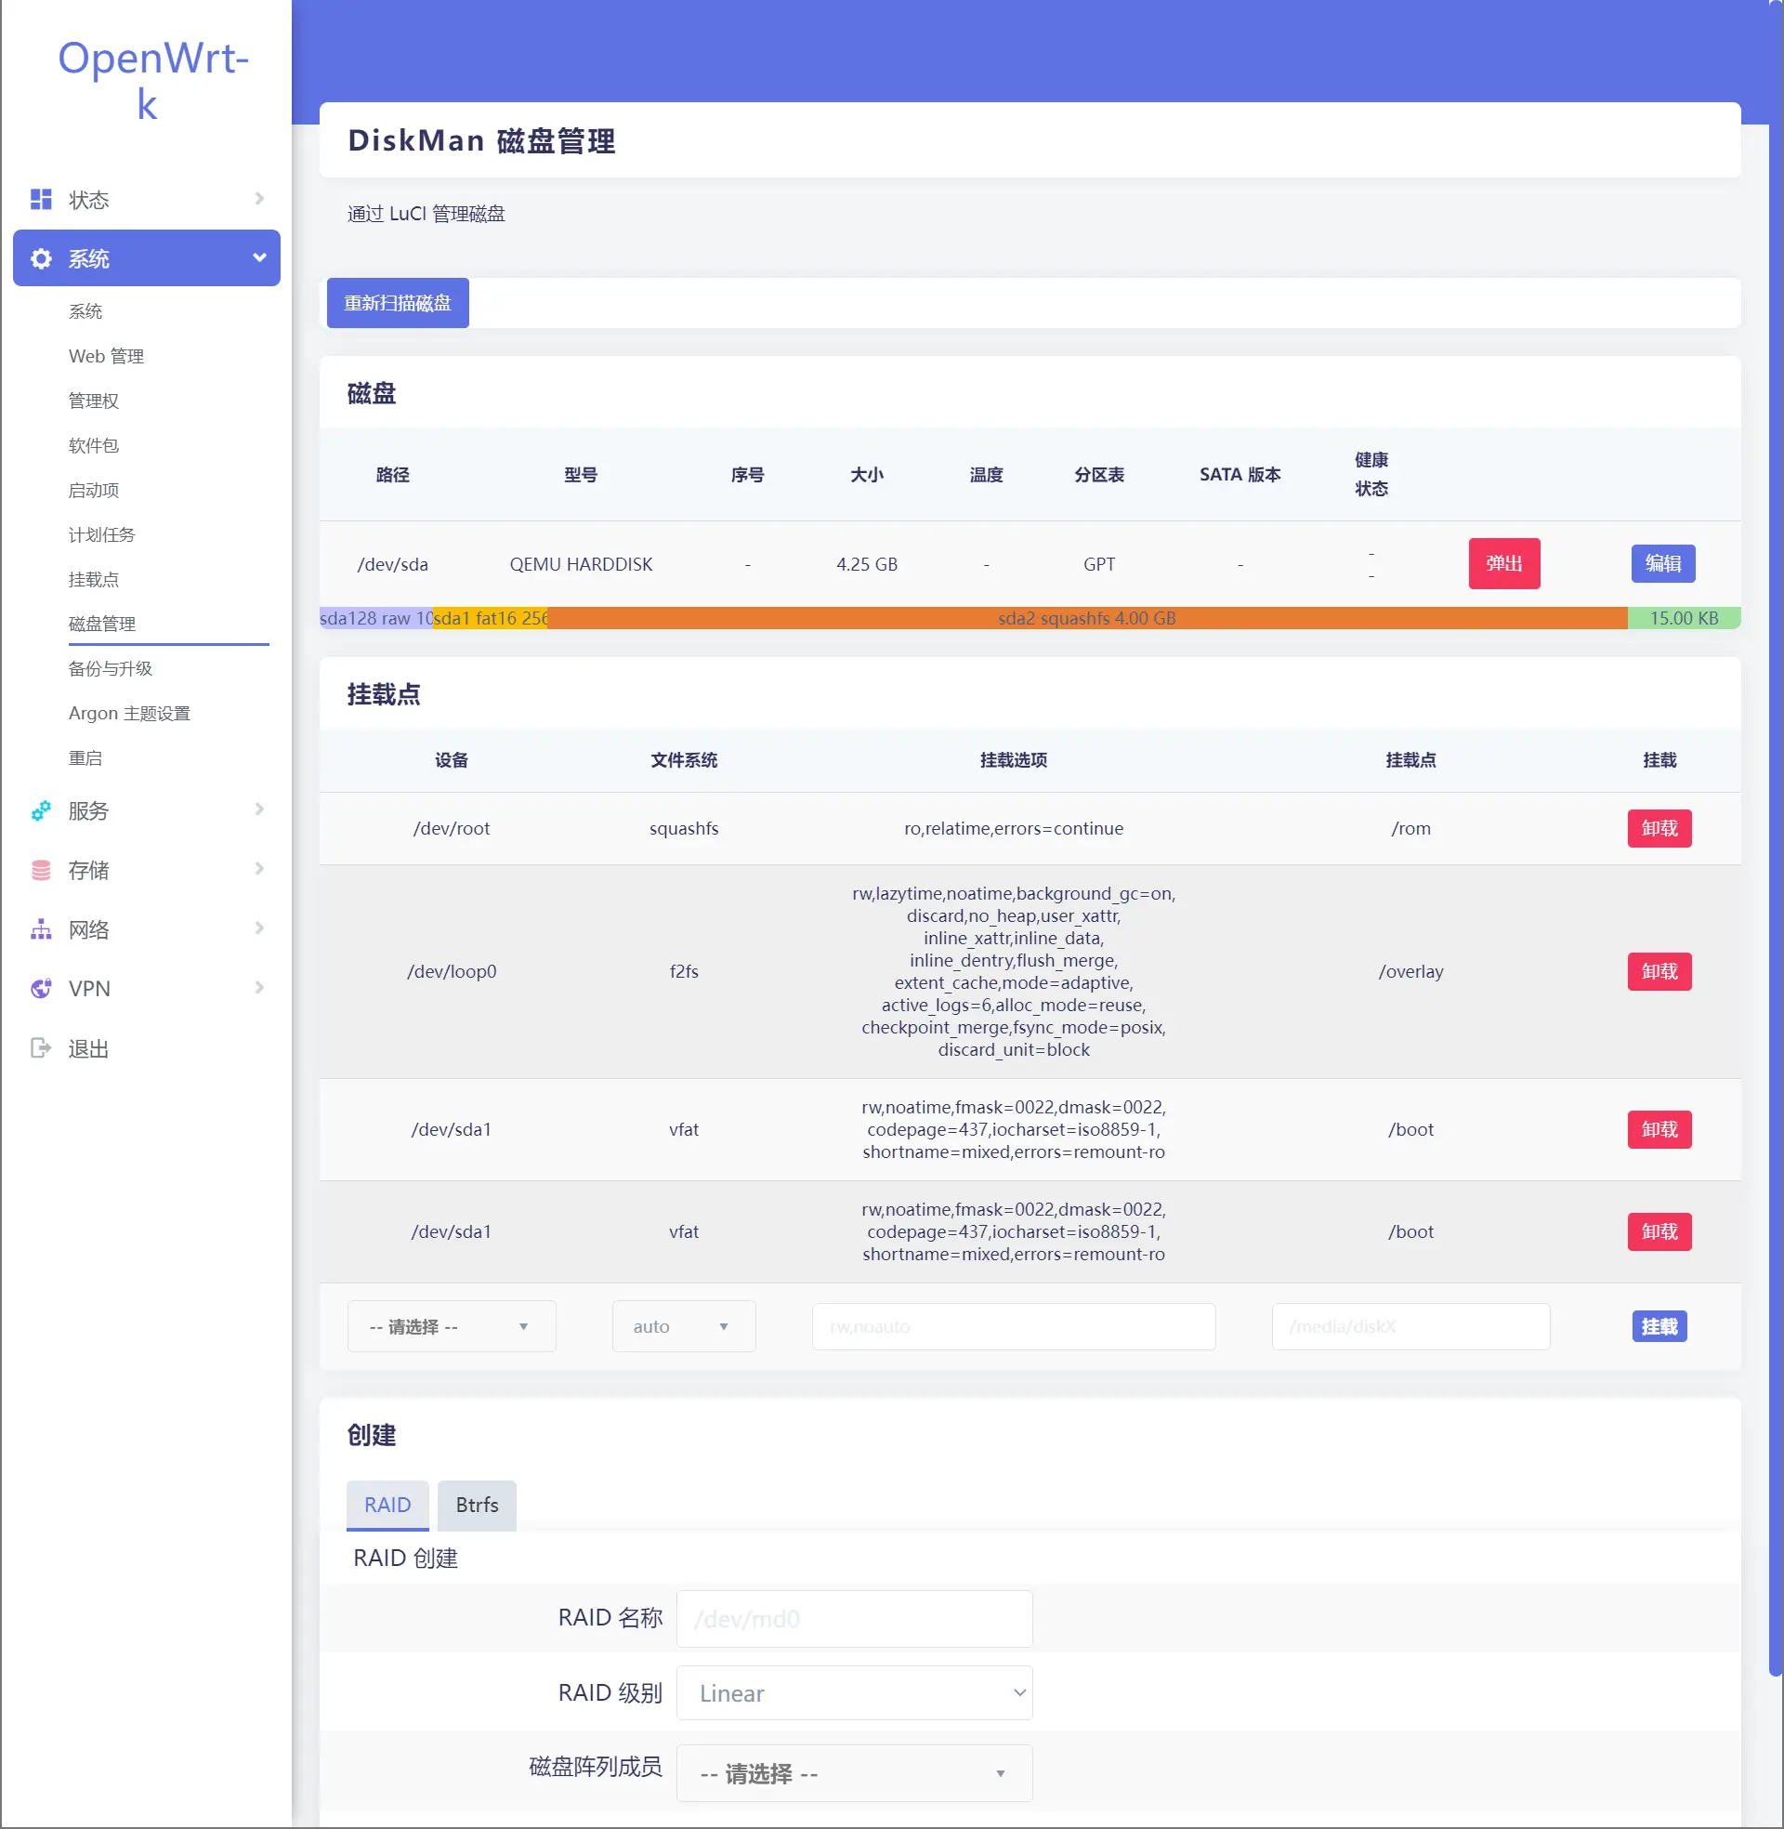This screenshot has width=1784, height=1829.
Task: Expand the Services menu chevron
Action: click(259, 809)
